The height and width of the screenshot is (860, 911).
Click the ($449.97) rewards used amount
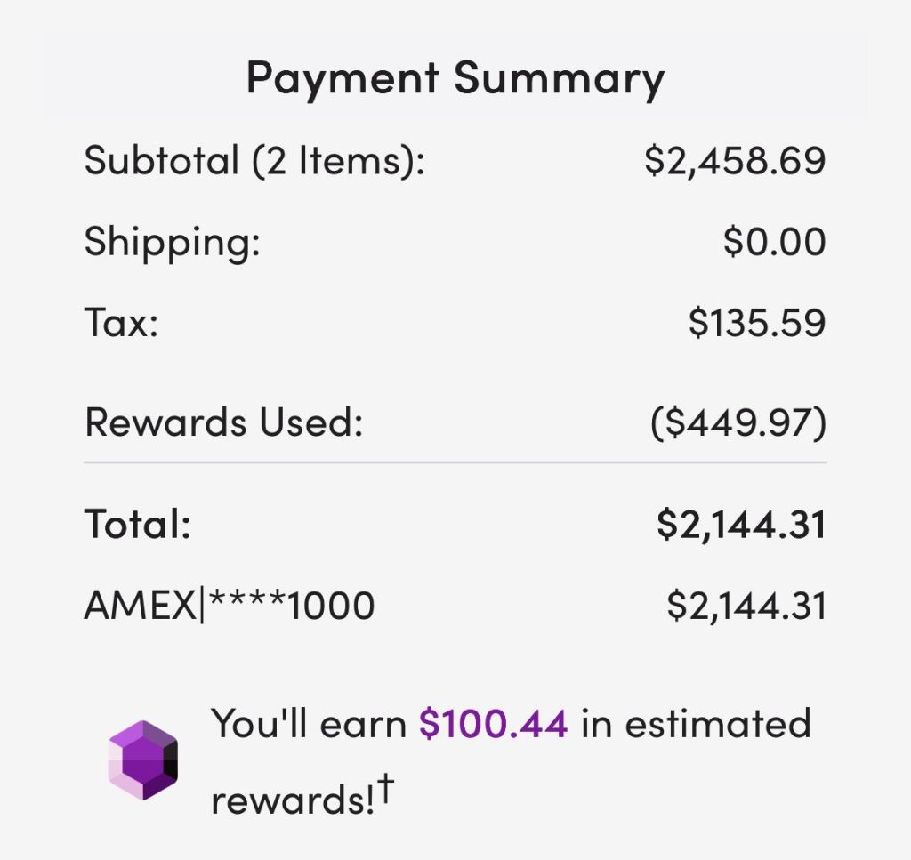(x=738, y=422)
